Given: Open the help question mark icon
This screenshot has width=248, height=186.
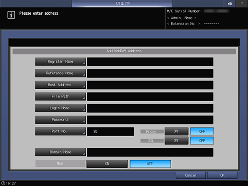Looking at the screenshot, I should pyautogui.click(x=242, y=3).
